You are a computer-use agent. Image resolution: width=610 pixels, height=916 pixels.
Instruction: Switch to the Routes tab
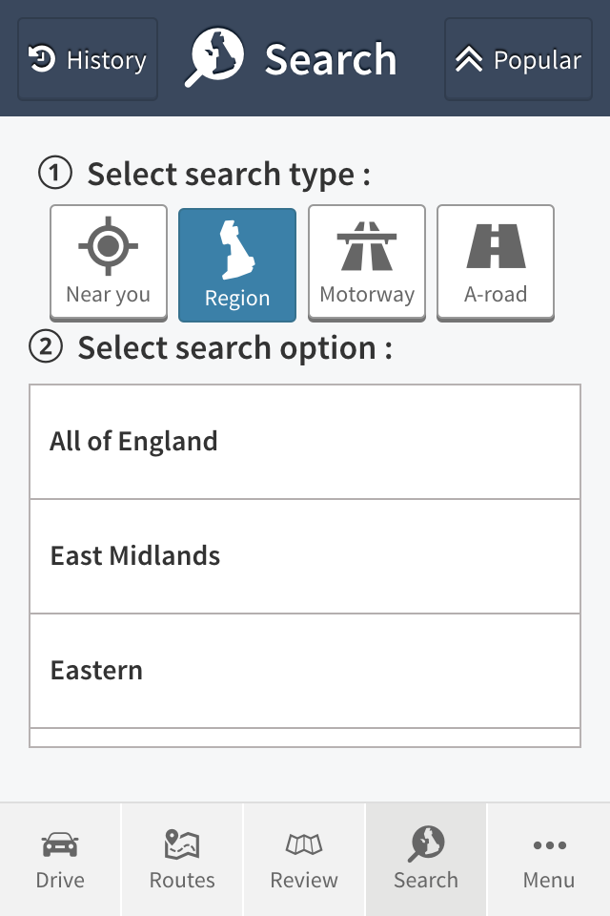click(x=182, y=860)
